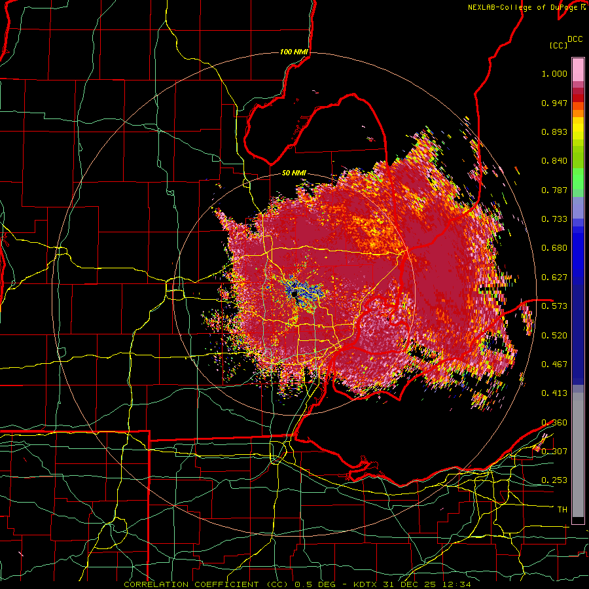Pick the bright blue color bar segment near 0.680
The height and width of the screenshot is (589, 589).
click(578, 252)
